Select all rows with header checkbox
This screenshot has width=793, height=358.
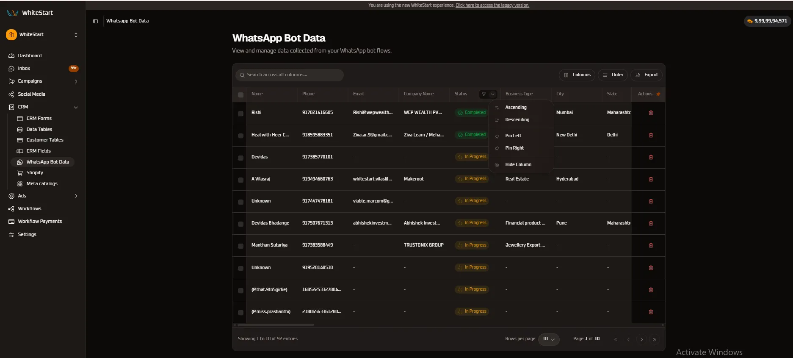[240, 95]
